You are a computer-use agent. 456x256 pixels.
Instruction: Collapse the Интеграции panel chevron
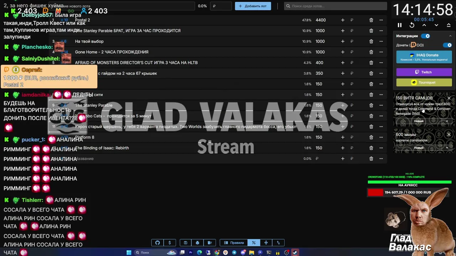click(450, 36)
